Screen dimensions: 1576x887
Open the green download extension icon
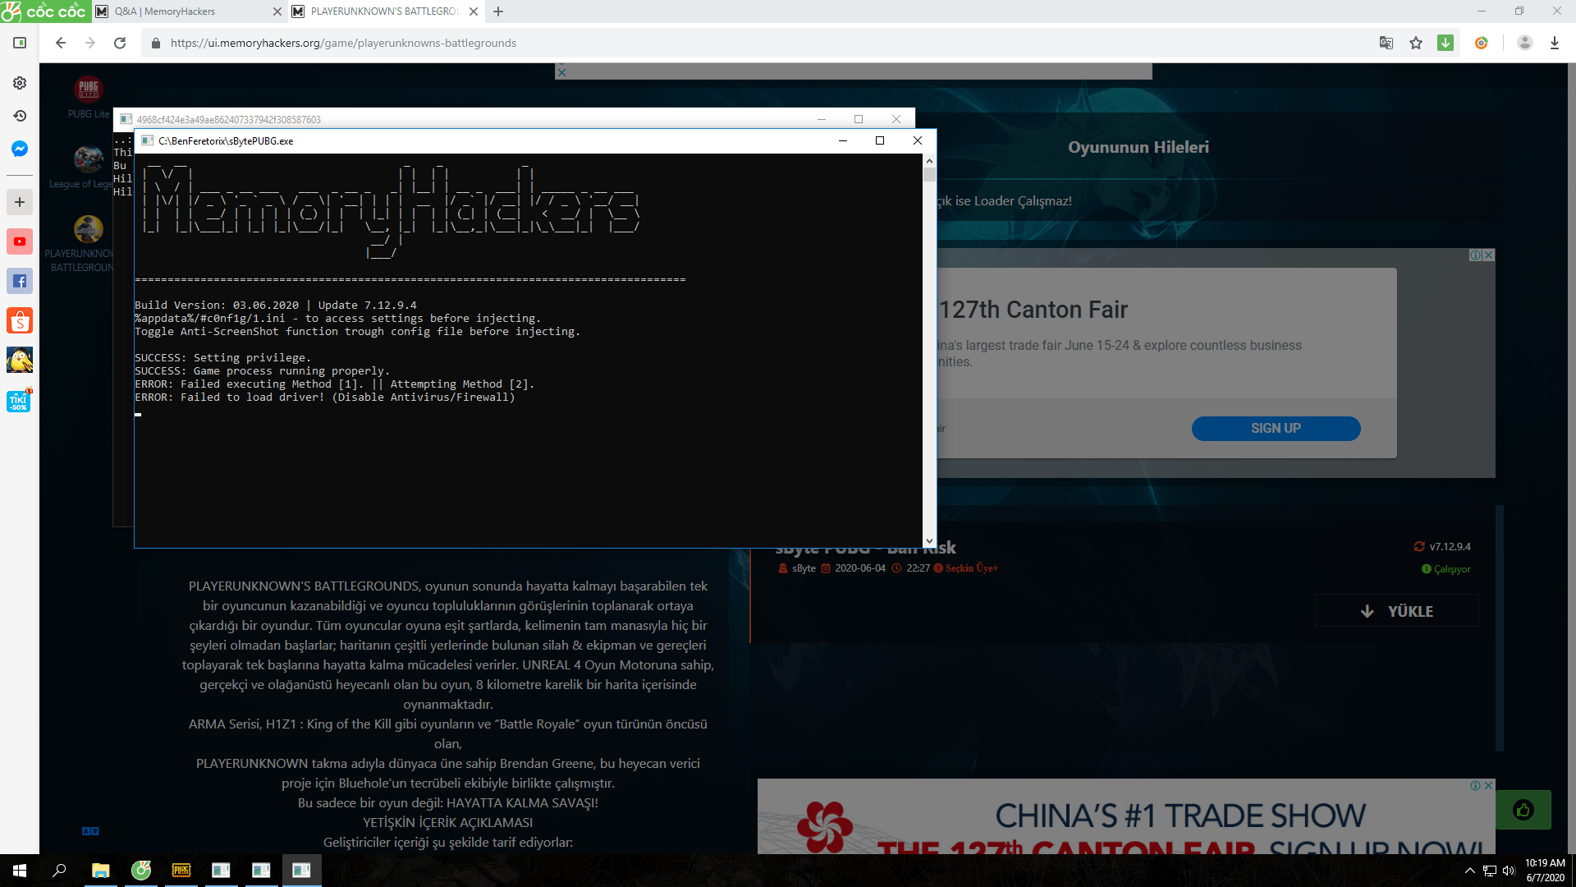(1445, 43)
